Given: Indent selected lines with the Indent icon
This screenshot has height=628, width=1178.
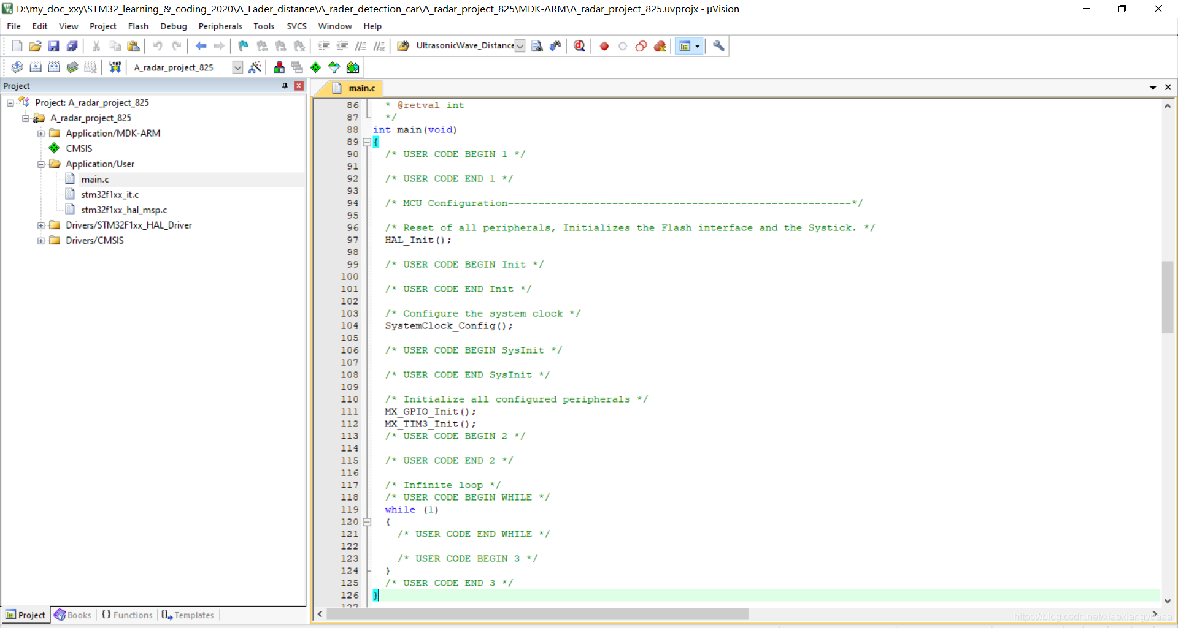Looking at the screenshot, I should 324,46.
